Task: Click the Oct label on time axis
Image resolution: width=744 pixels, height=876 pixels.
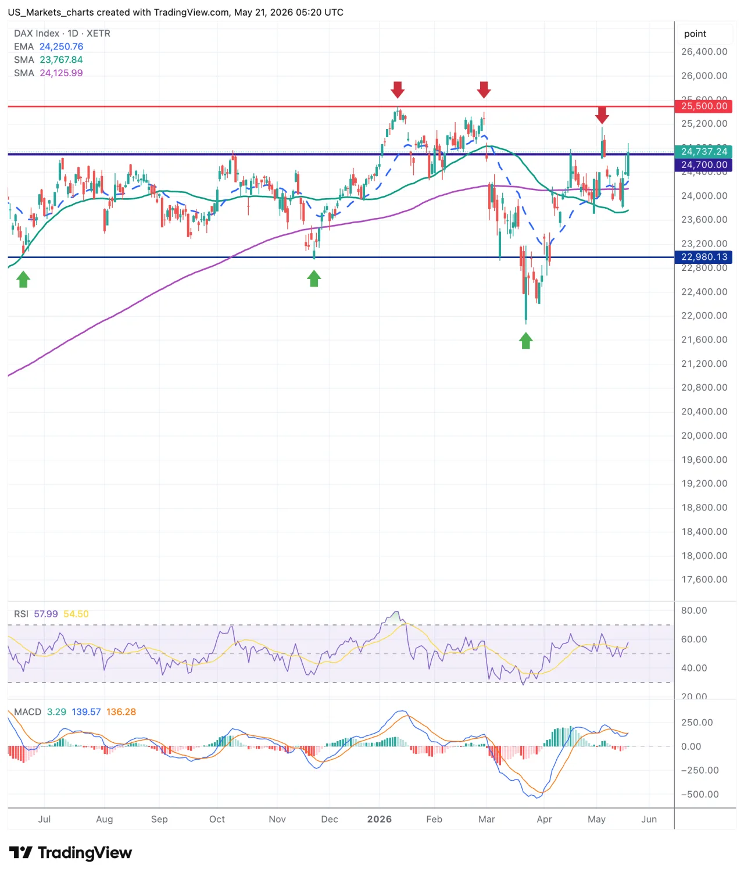Action: tap(217, 819)
